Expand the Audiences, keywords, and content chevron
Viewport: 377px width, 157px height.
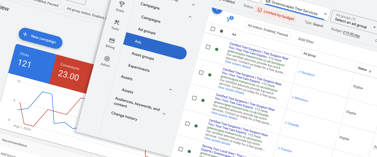pos(164,114)
